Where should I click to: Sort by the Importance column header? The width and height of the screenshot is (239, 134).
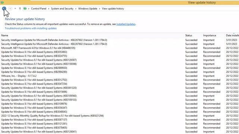[x=209, y=35]
